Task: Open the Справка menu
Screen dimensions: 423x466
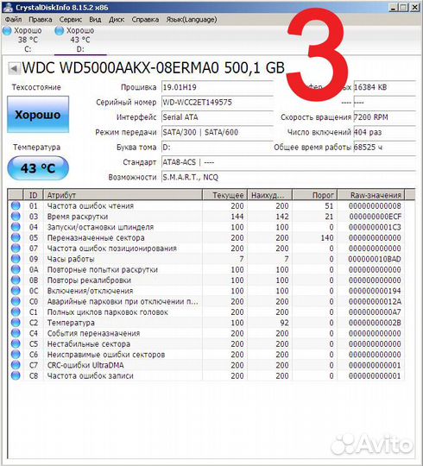Action: pos(145,20)
